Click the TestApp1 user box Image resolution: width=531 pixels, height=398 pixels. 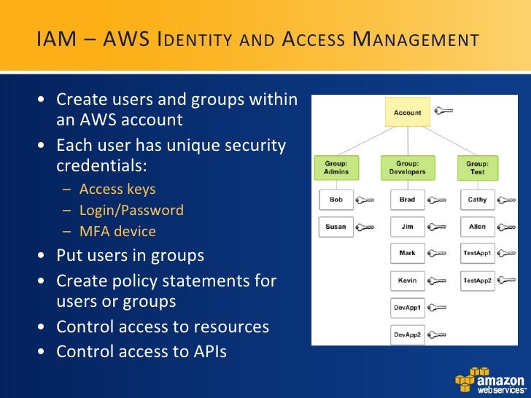478,253
